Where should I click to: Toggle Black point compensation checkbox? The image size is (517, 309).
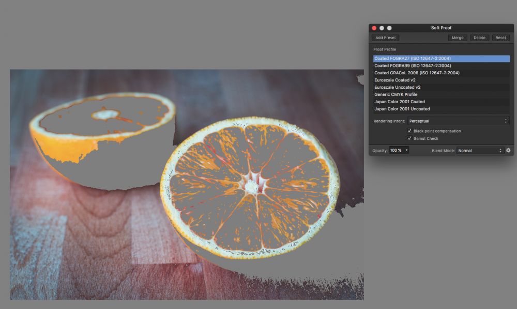point(409,131)
